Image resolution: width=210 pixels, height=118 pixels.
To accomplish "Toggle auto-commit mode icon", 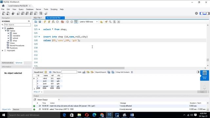I will click(76, 22).
